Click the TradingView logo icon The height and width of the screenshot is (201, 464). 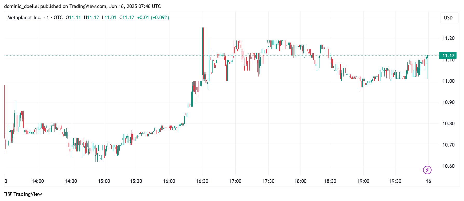tap(8, 194)
